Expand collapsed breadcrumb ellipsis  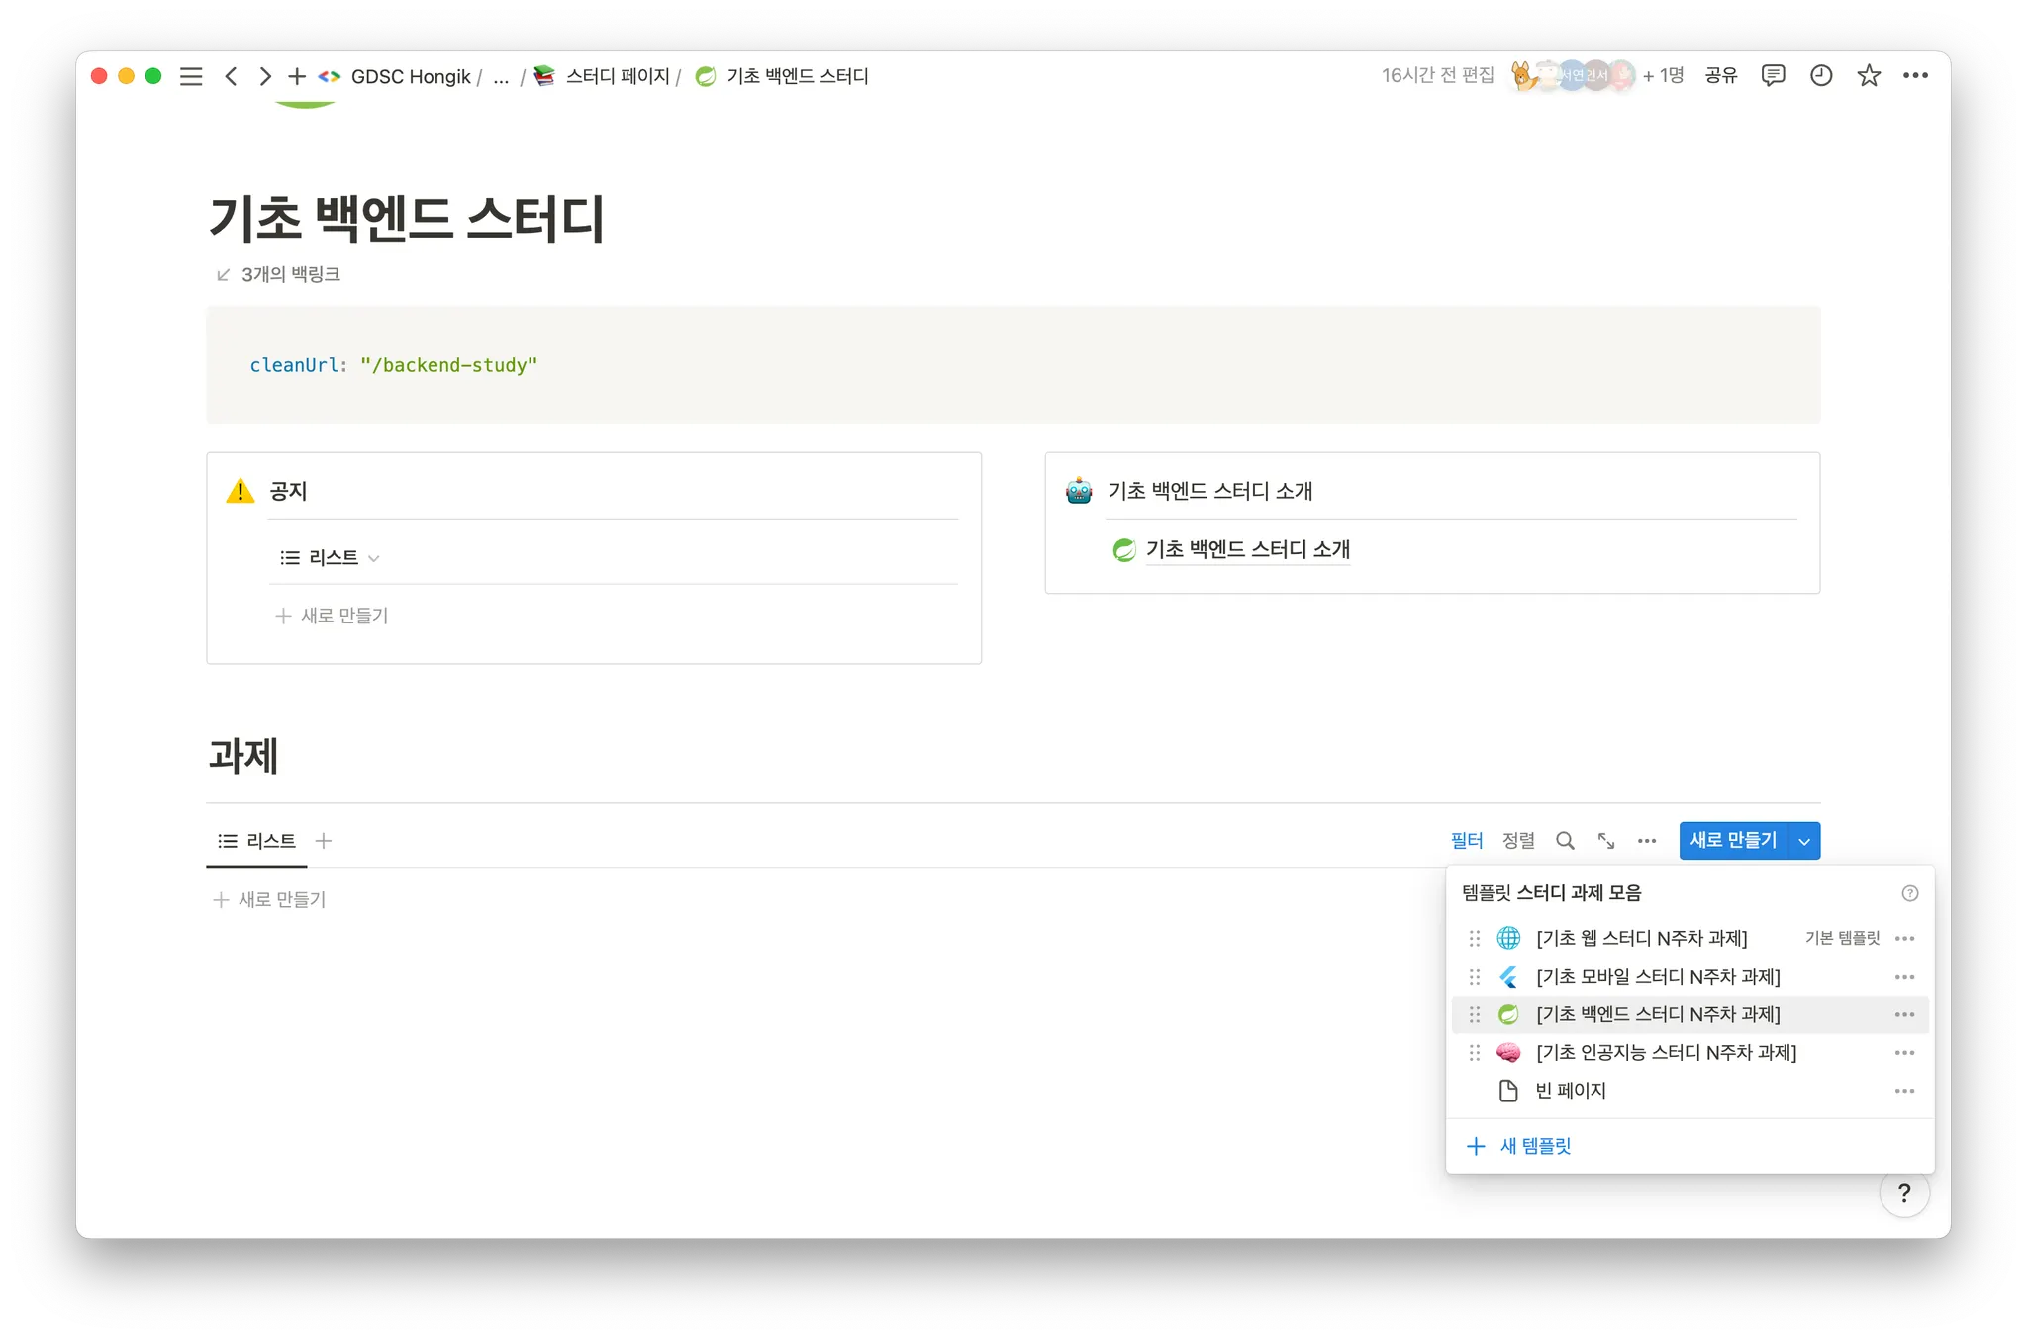[501, 76]
